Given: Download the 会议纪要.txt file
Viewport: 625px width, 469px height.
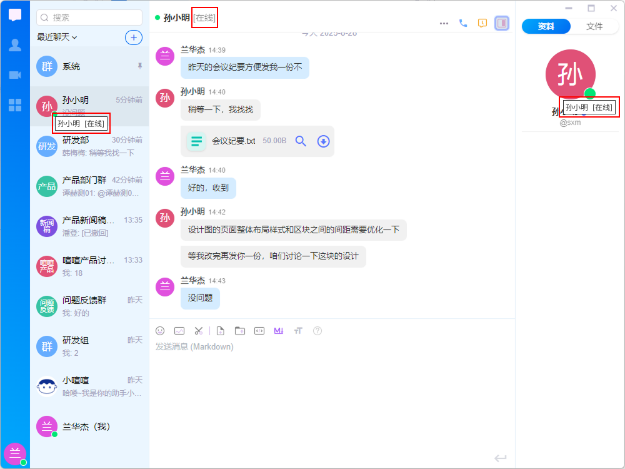Looking at the screenshot, I should click(x=323, y=141).
